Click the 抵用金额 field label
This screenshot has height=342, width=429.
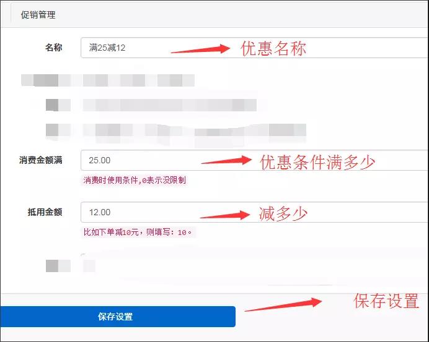pos(45,212)
